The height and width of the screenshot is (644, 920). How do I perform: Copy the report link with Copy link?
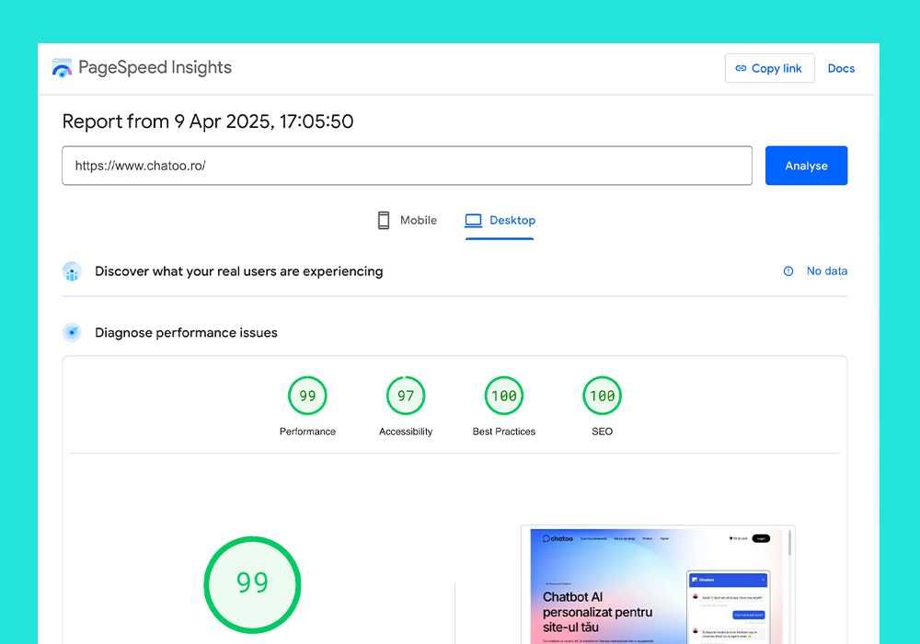click(x=769, y=68)
